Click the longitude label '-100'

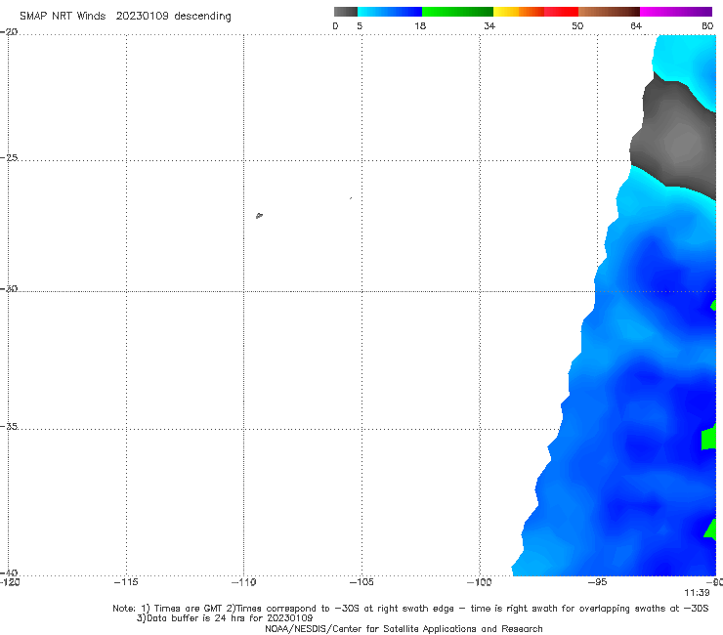[x=480, y=582]
